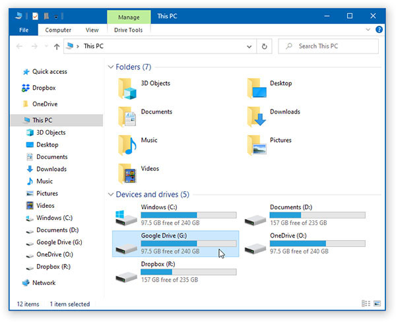Switch to the View ribbon tab
The height and width of the screenshot is (322, 396).
pos(92,30)
